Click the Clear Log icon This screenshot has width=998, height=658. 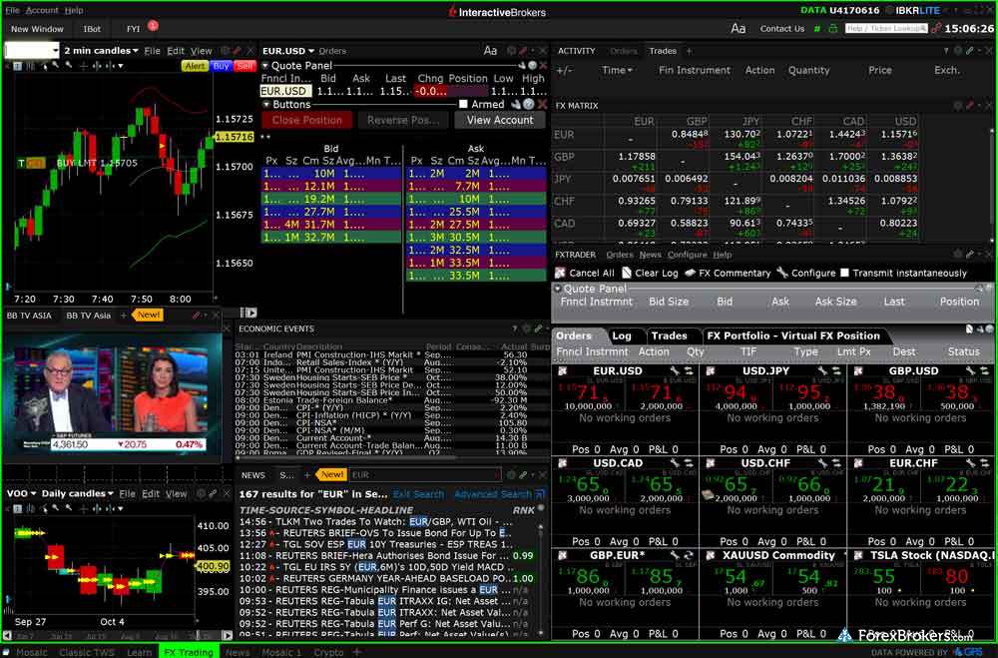(x=627, y=273)
